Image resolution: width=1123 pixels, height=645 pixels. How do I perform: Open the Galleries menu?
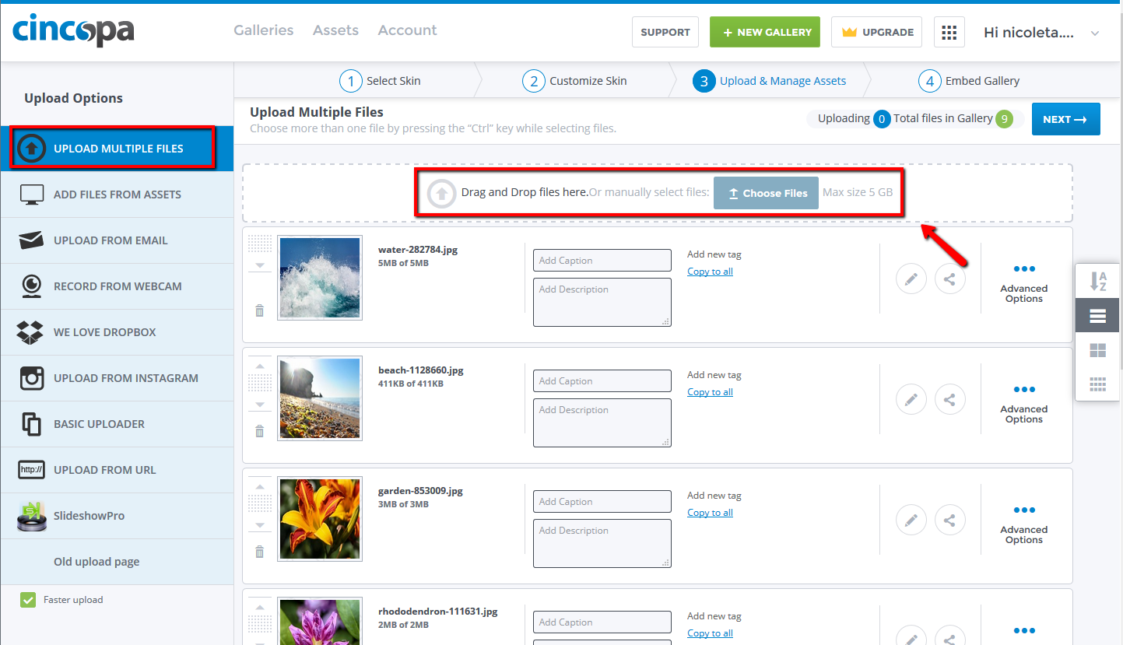264,30
